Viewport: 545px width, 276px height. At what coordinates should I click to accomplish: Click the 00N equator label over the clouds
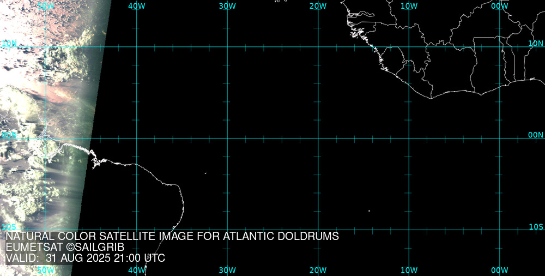(x=9, y=135)
